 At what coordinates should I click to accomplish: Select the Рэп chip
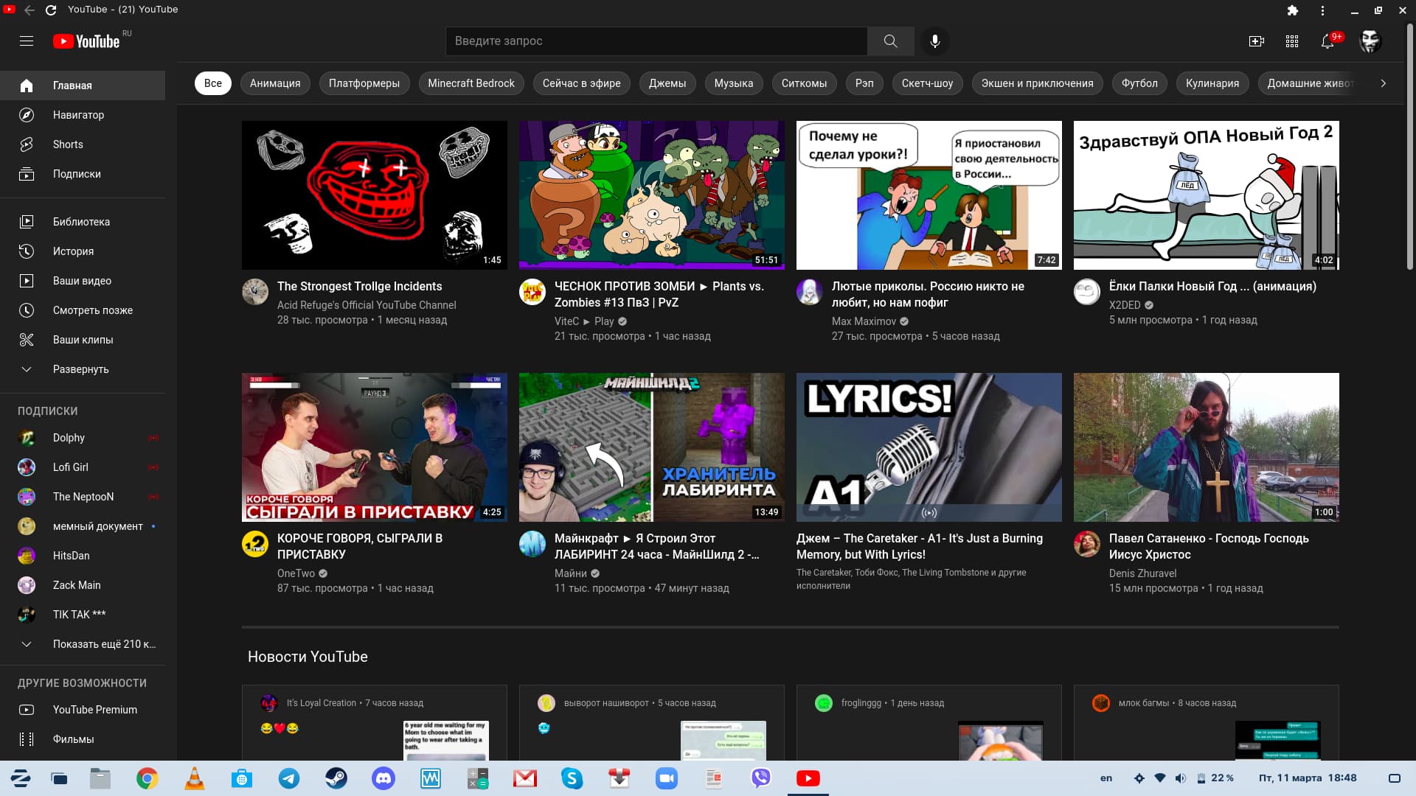tap(864, 83)
